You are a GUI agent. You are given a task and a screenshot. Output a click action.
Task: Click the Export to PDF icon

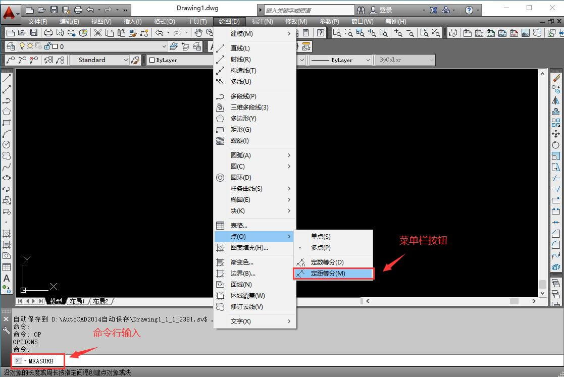[514, 33]
